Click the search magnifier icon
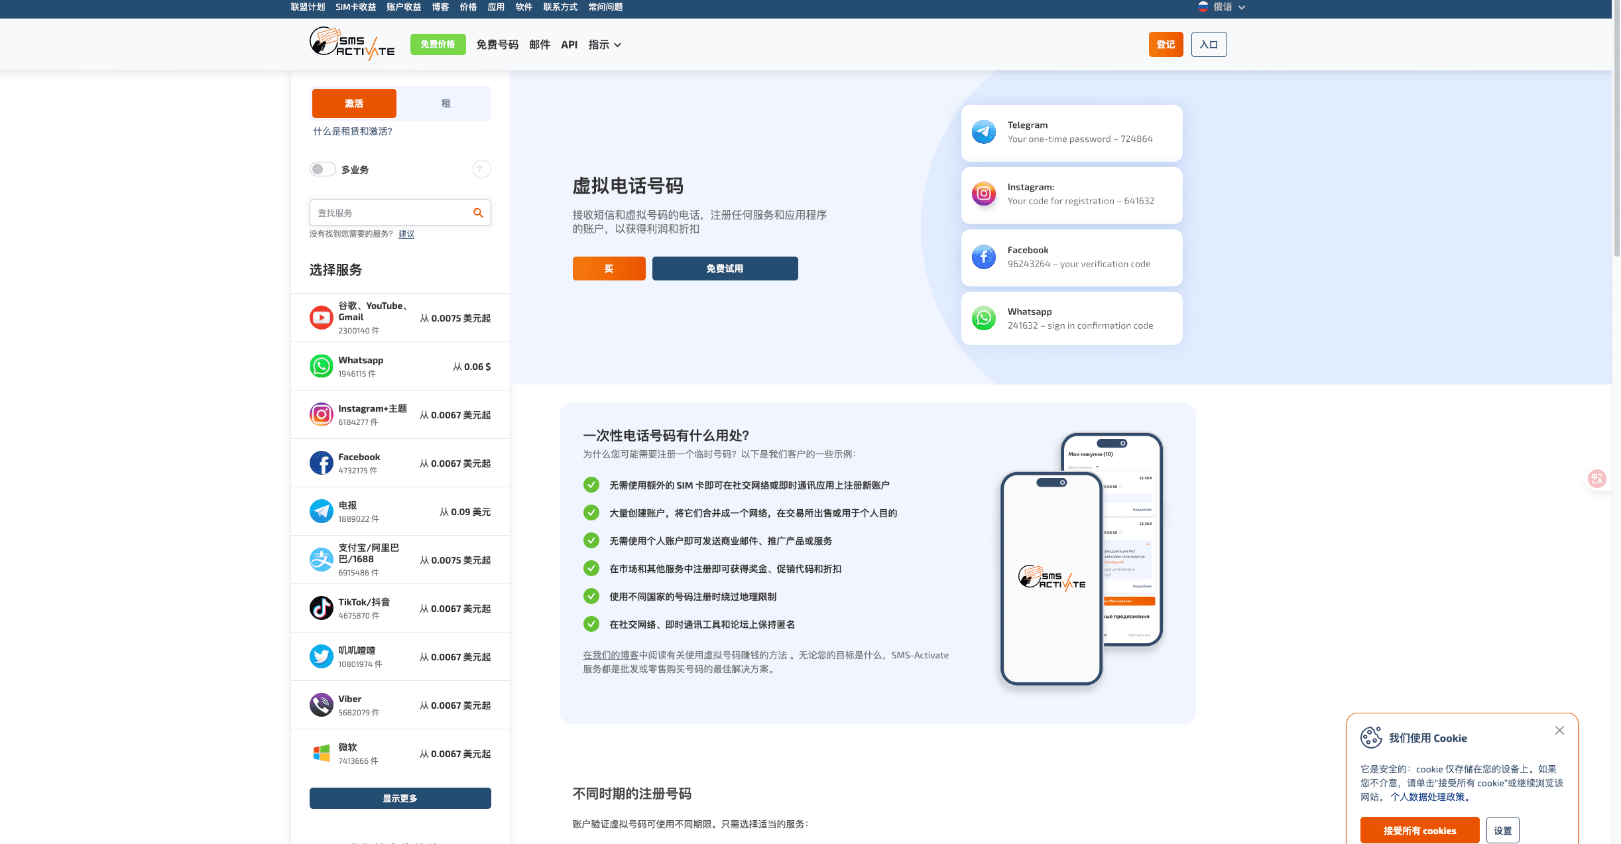Viewport: 1621px width, 844px height. 478,213
